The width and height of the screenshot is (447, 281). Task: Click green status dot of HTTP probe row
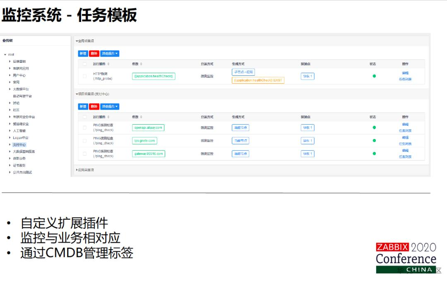tap(374, 76)
